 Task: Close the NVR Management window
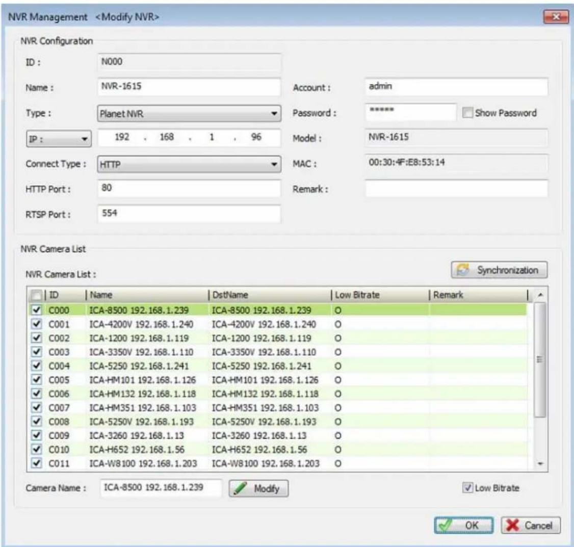(x=556, y=16)
